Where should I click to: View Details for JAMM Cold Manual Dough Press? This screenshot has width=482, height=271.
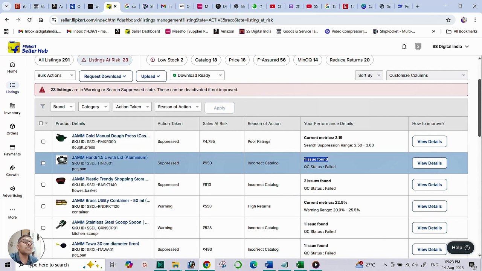[x=429, y=142]
